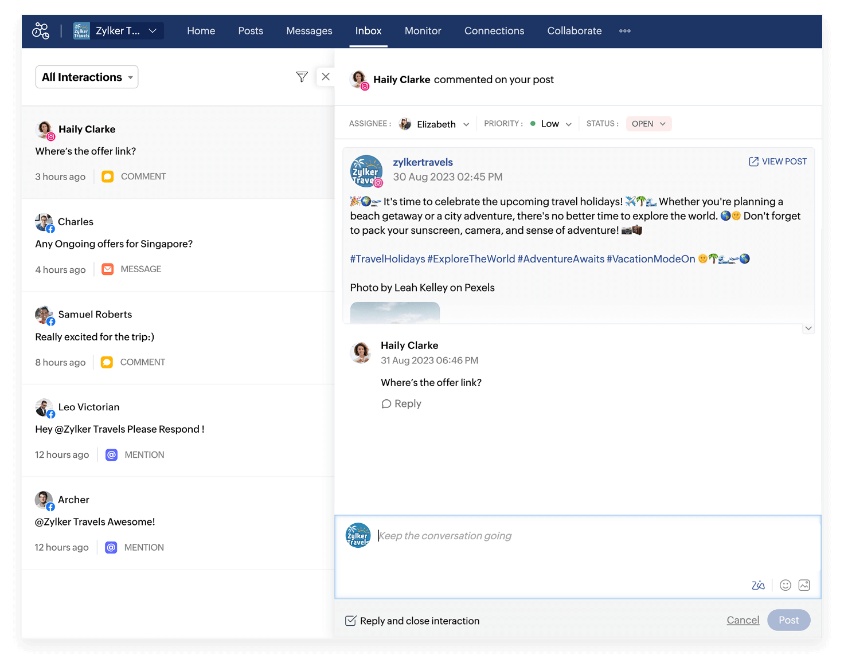Click Reply under Haily Clarke's comment
Image resolution: width=844 pixels, height=667 pixels.
(x=401, y=404)
